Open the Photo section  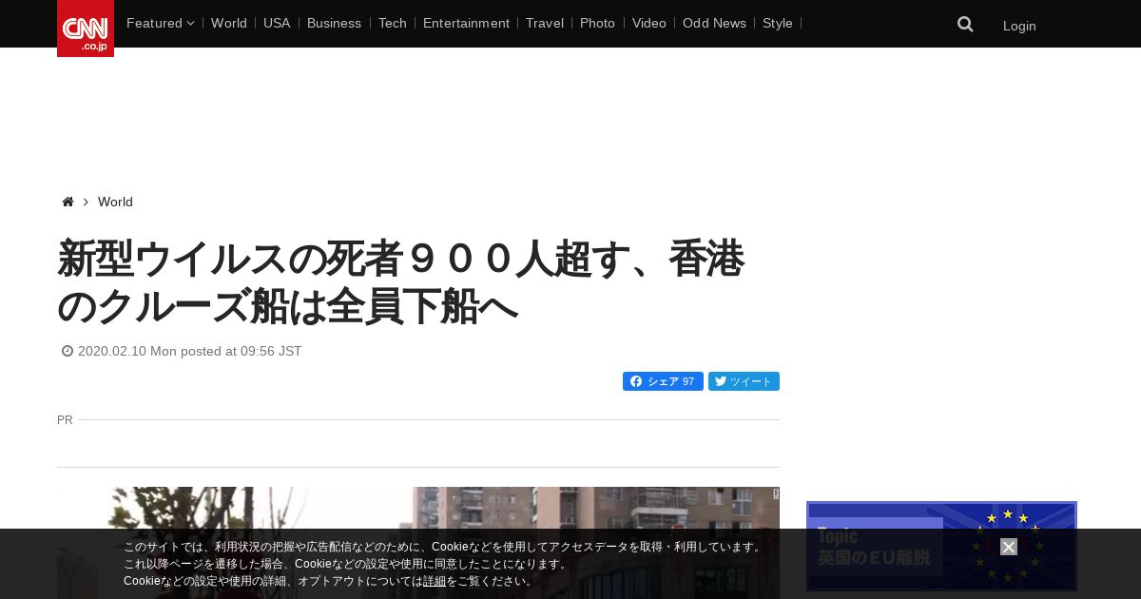(597, 23)
